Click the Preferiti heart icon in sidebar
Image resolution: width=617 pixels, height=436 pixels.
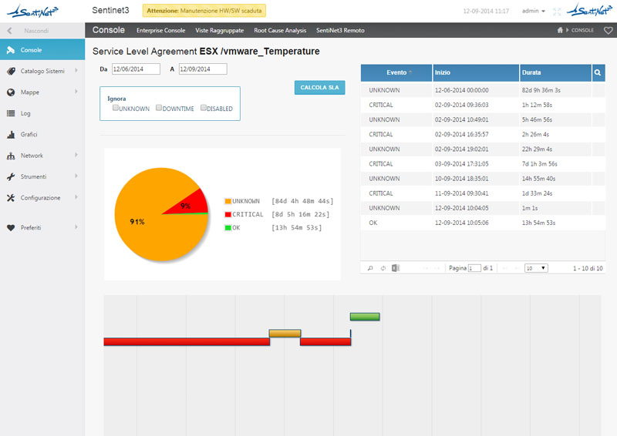pyautogui.click(x=11, y=228)
